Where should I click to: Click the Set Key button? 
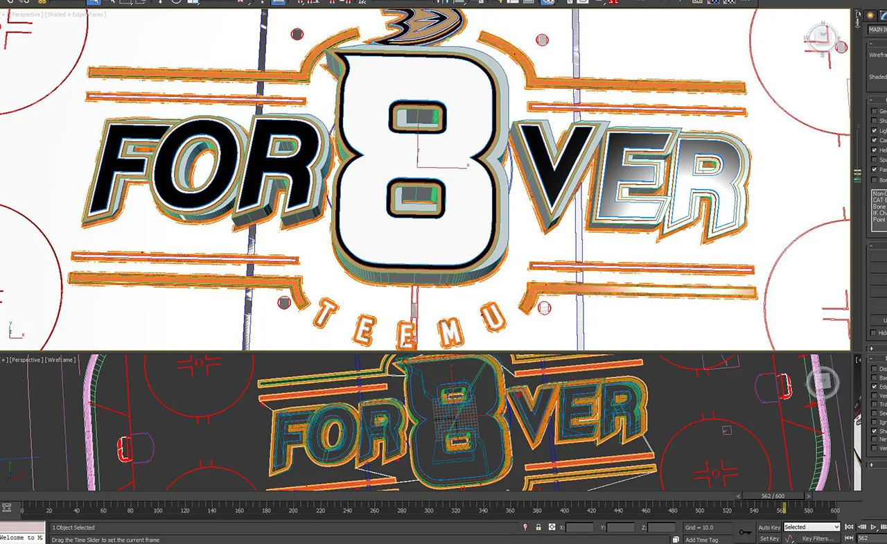[769, 538]
